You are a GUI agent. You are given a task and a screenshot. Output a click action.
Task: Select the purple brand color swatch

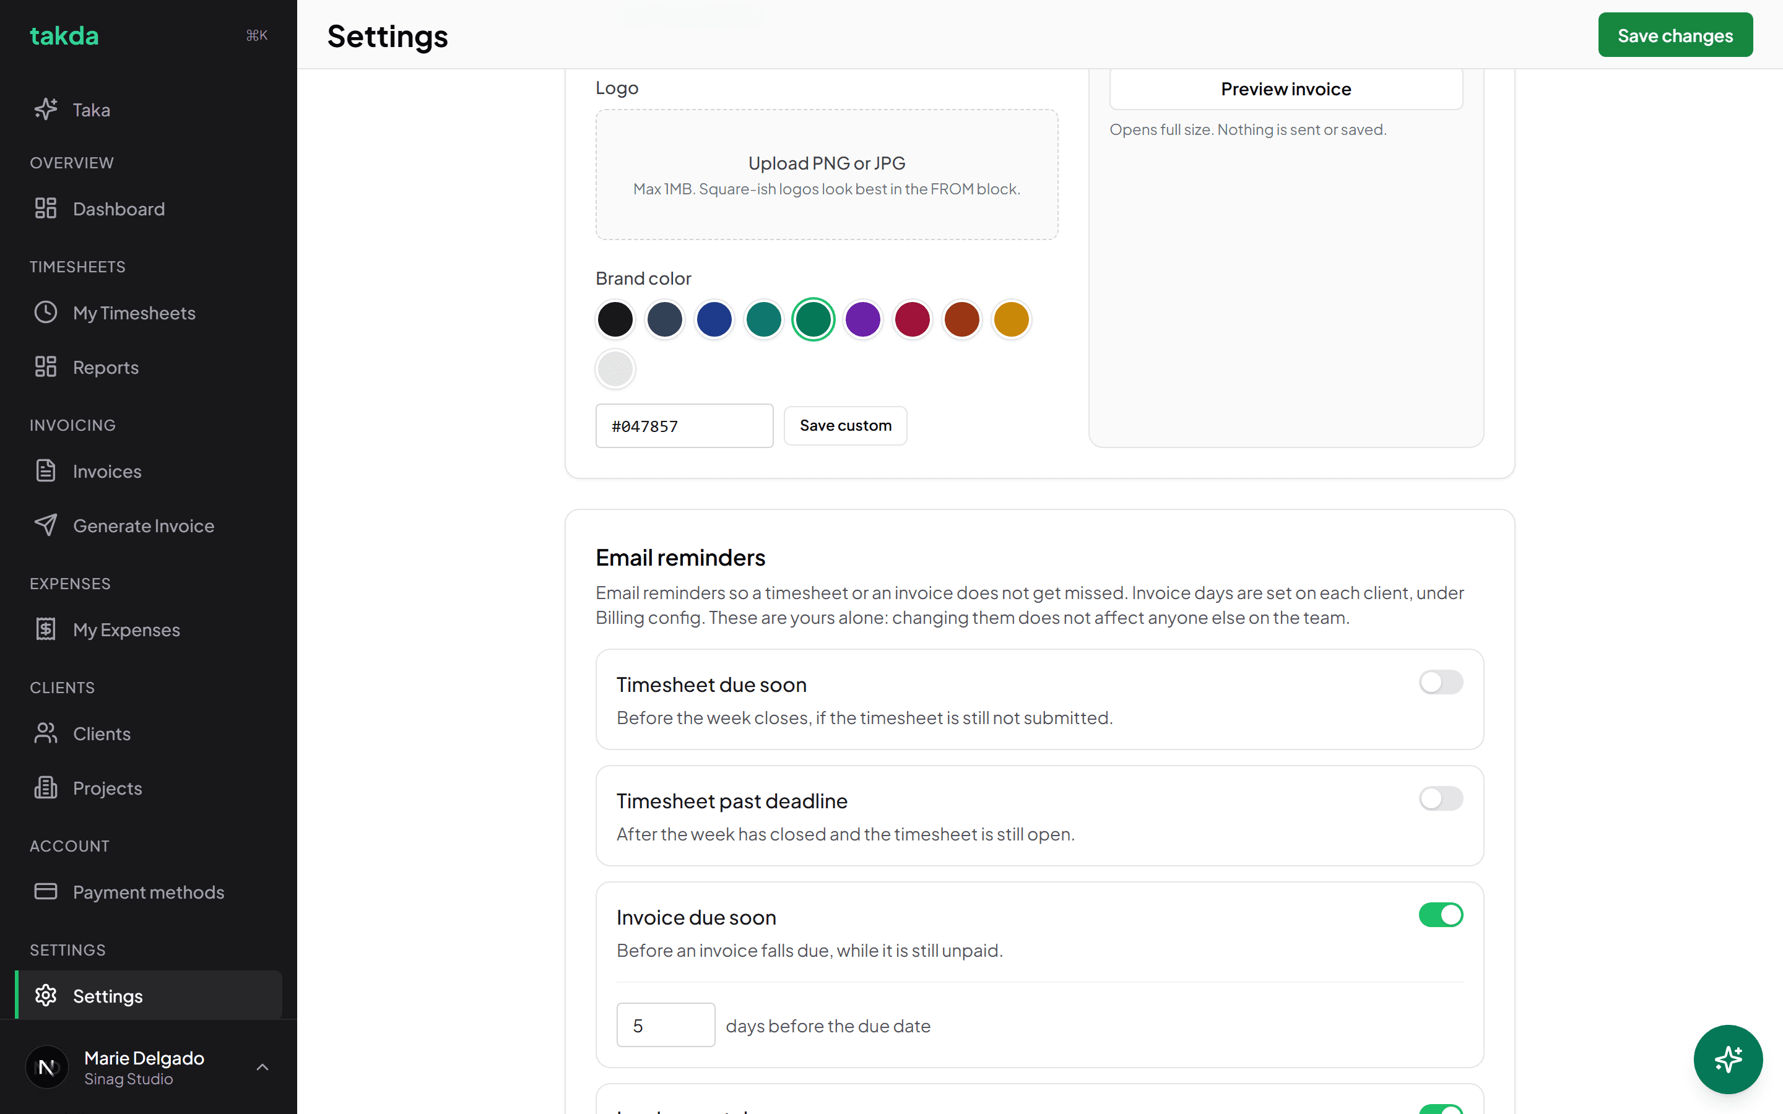[x=863, y=319]
